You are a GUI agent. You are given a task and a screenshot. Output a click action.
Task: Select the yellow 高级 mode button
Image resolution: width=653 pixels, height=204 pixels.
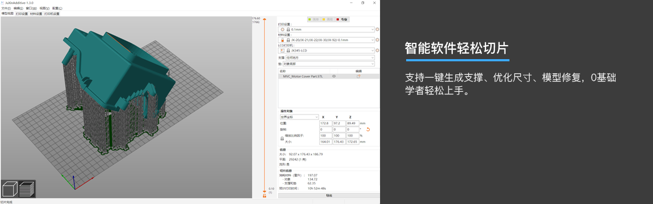point(328,20)
